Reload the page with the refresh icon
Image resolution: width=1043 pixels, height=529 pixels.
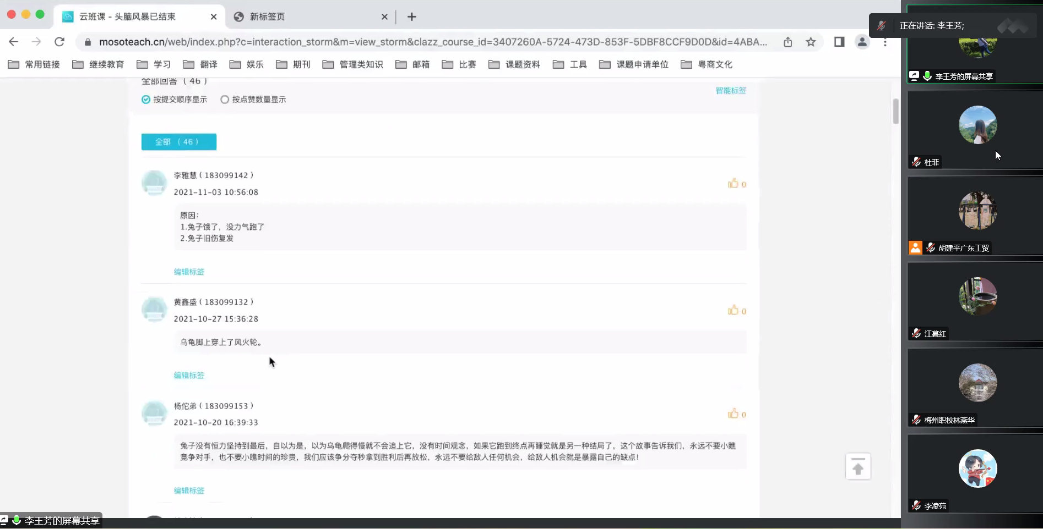coord(59,42)
